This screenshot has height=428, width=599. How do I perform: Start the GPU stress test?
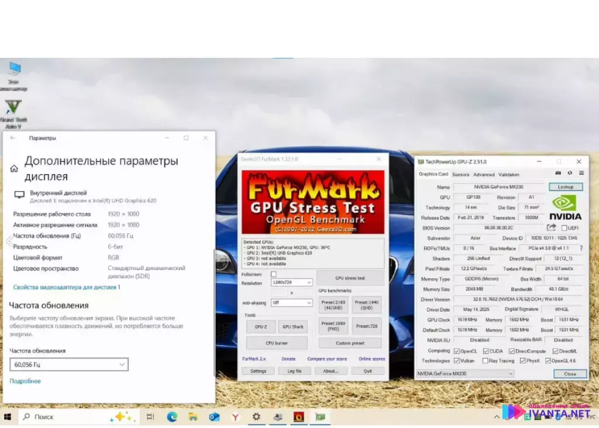[x=350, y=278]
